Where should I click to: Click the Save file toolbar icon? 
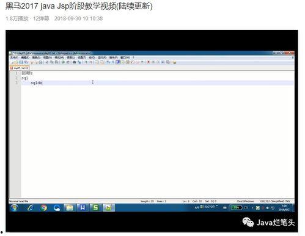tap(21, 62)
